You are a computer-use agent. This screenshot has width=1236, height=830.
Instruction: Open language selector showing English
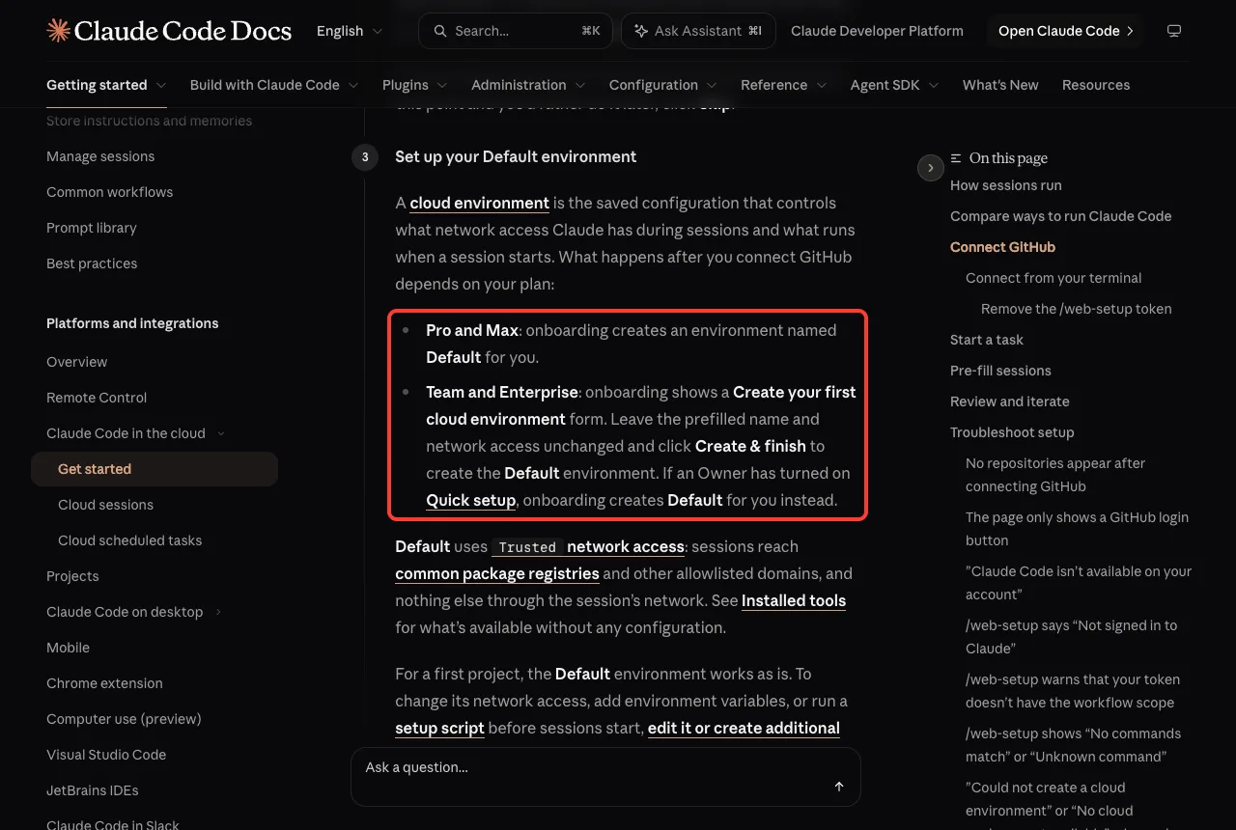350,31
